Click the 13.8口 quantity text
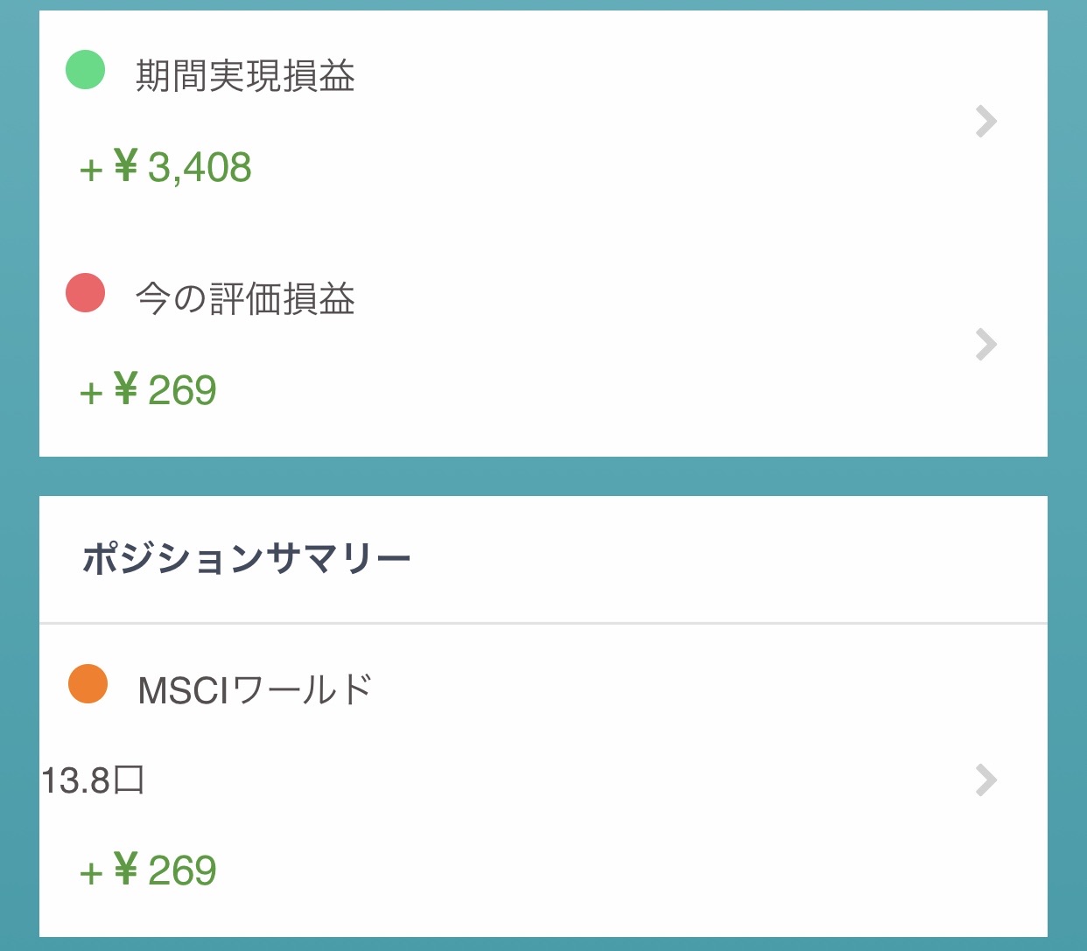 click(93, 780)
